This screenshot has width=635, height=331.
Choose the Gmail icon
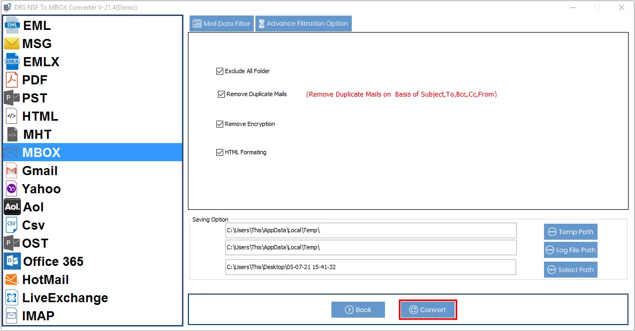tap(12, 171)
